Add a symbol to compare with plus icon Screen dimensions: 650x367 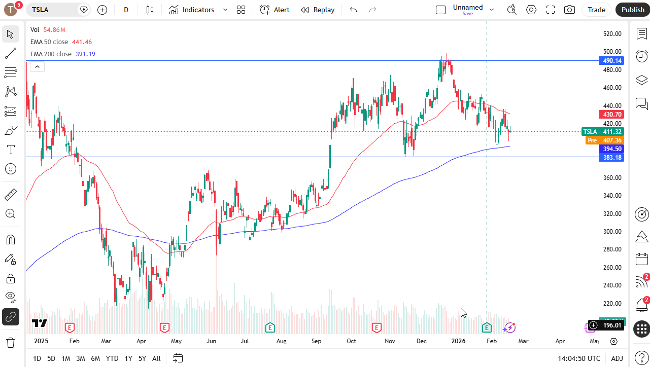[x=102, y=10]
